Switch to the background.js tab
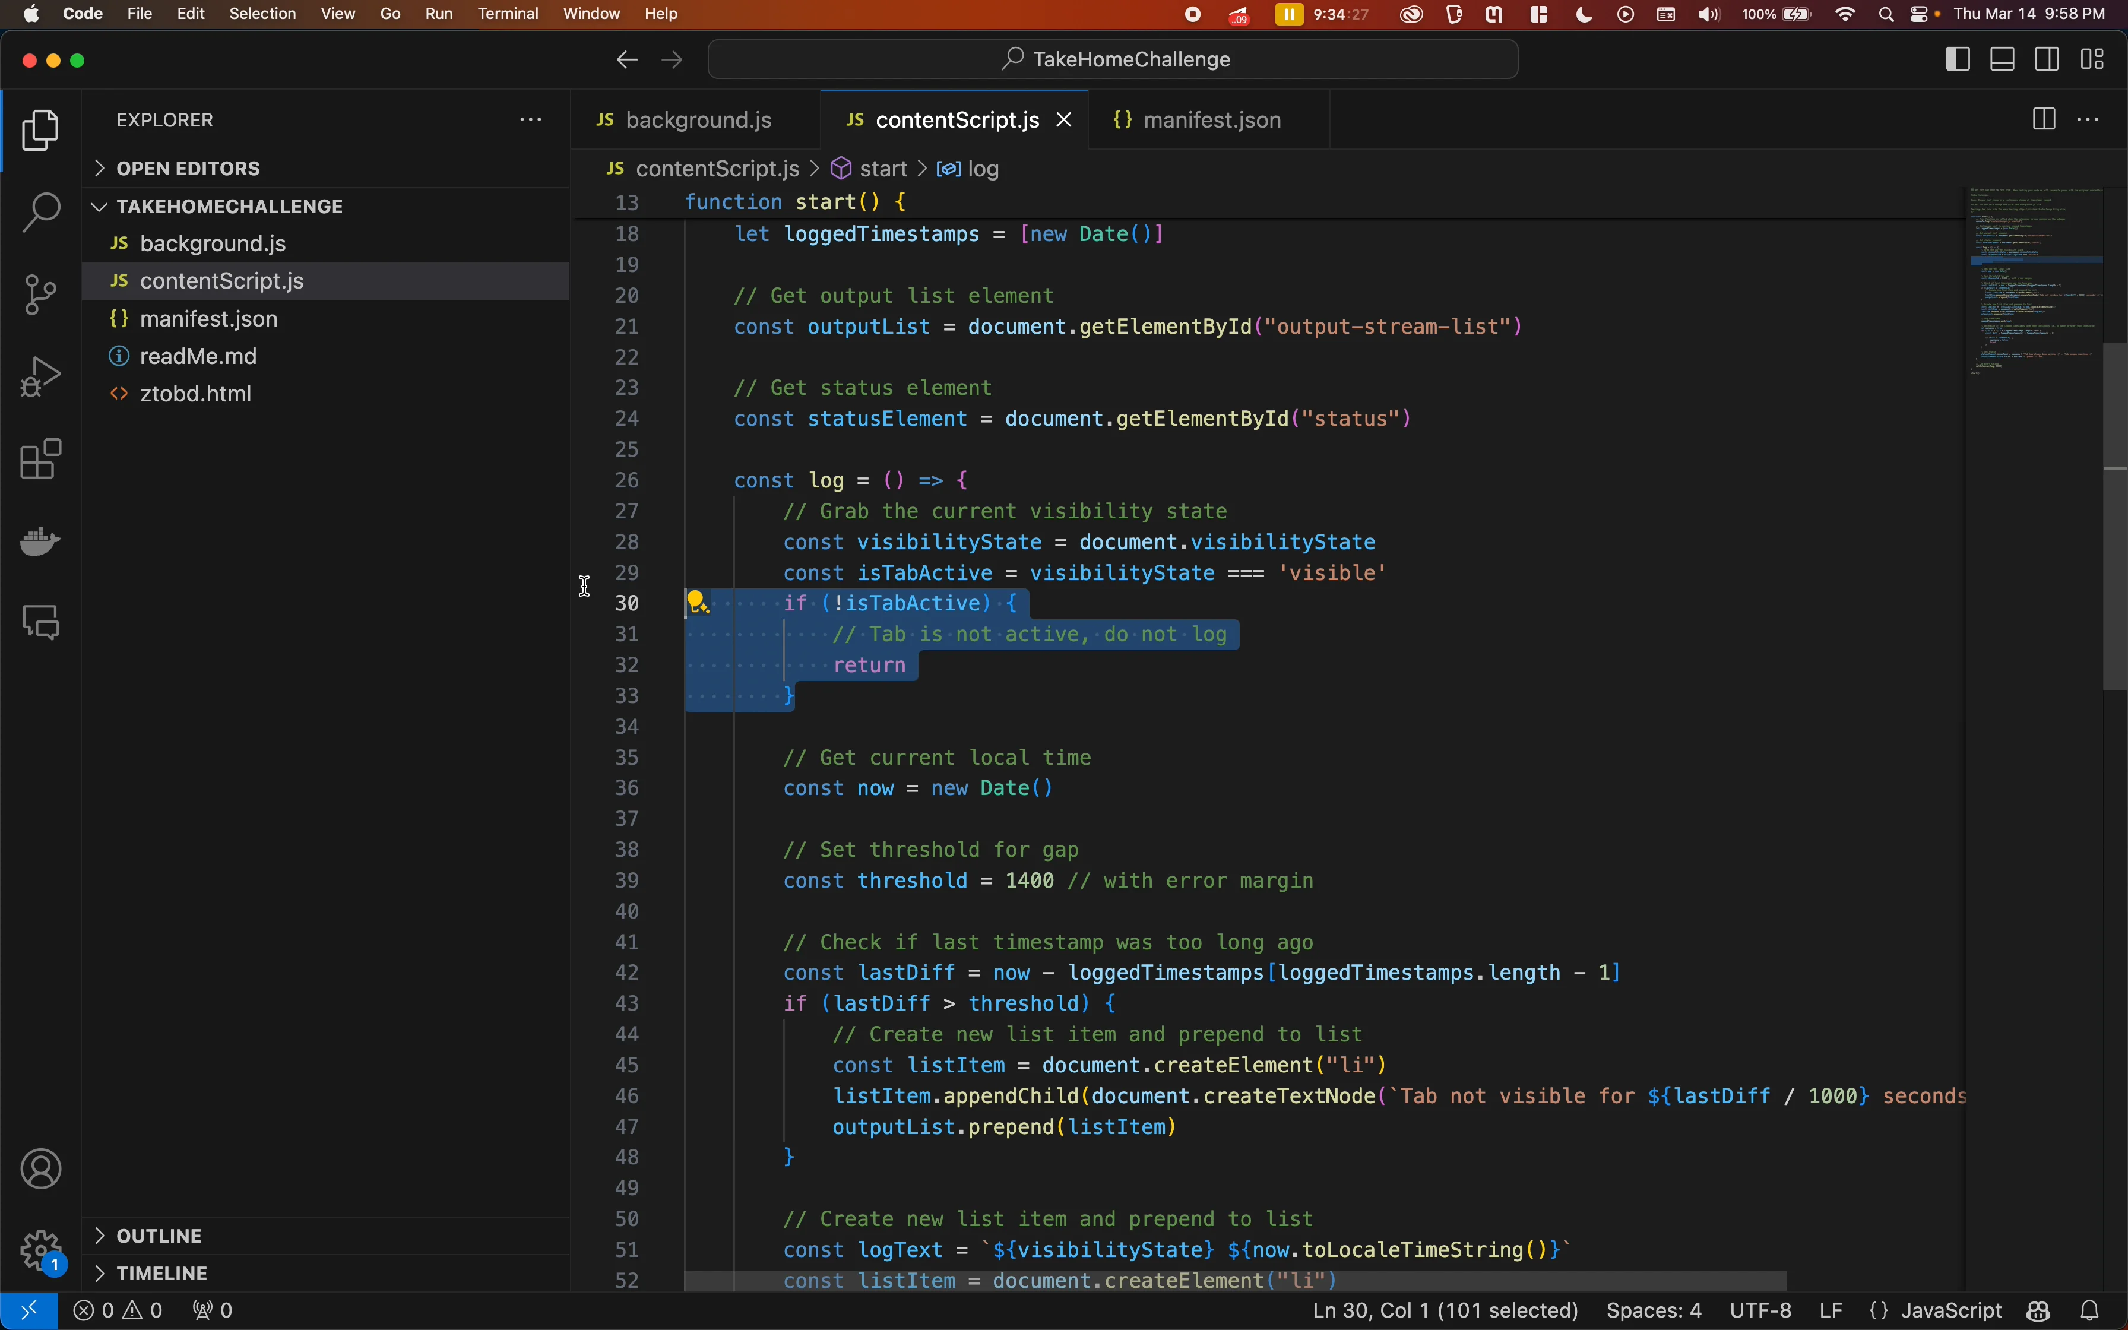Viewport: 2128px width, 1330px height. click(x=695, y=119)
